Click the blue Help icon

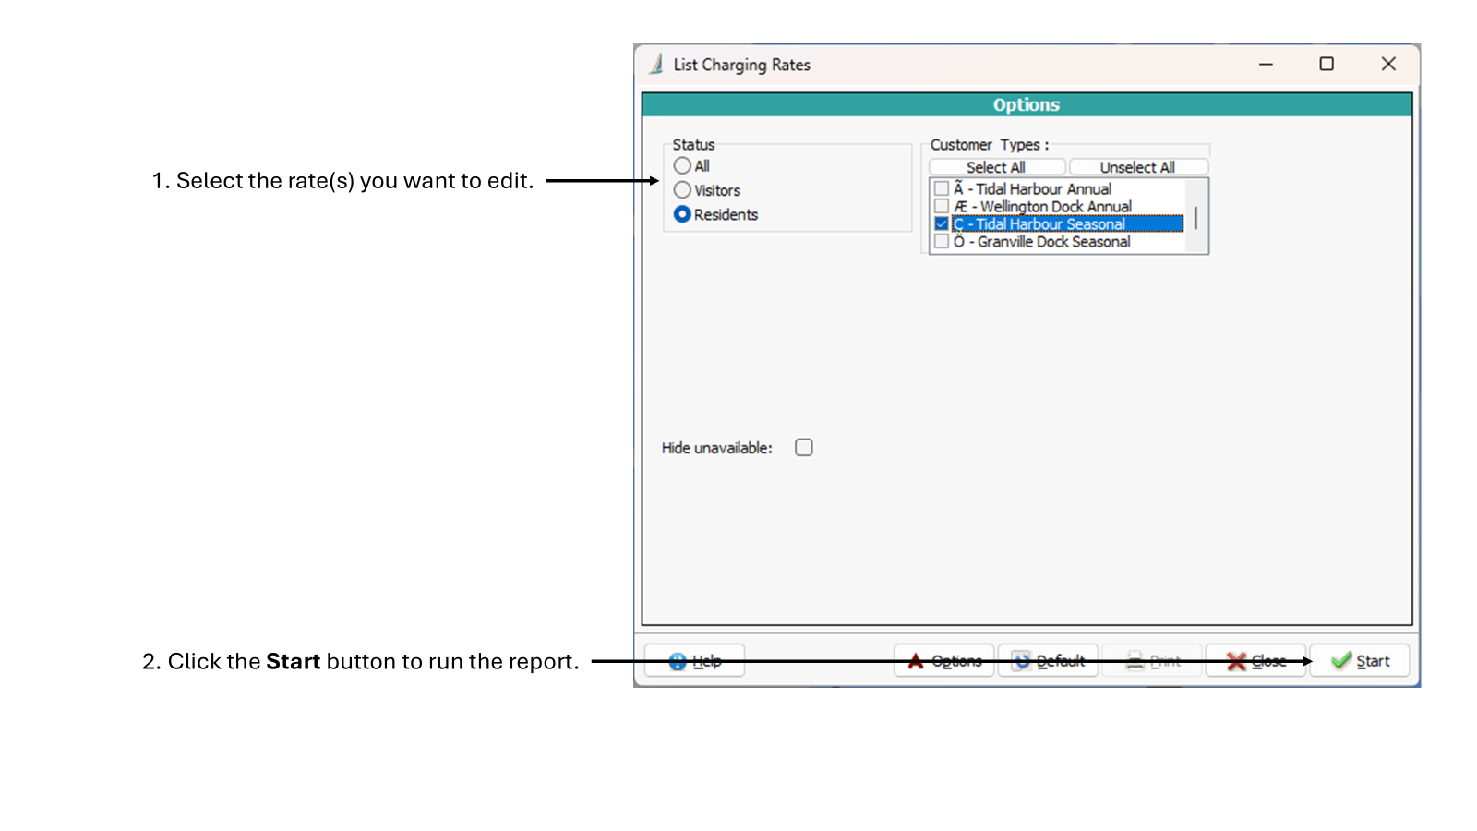pos(677,660)
